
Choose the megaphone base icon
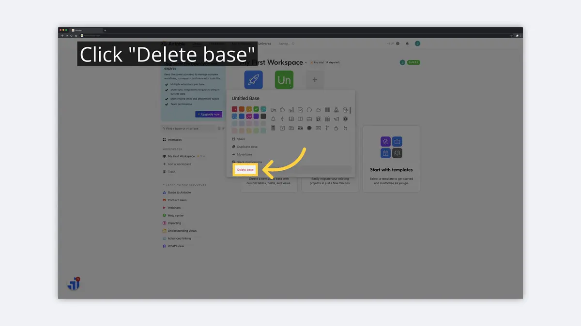(x=336, y=119)
